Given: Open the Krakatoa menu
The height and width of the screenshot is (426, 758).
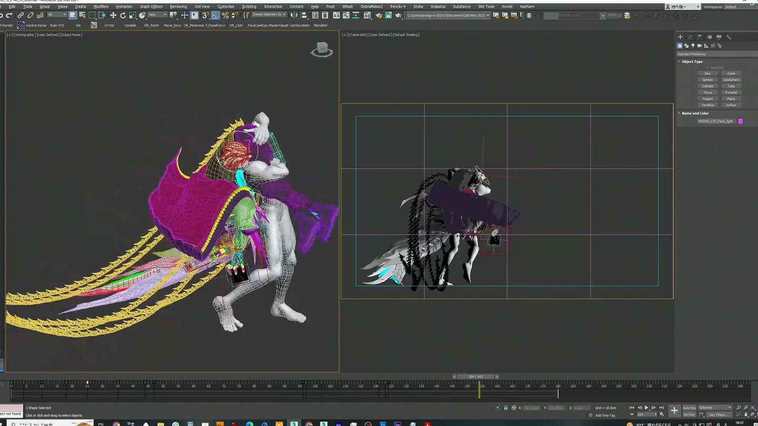Looking at the screenshot, I should 438,7.
